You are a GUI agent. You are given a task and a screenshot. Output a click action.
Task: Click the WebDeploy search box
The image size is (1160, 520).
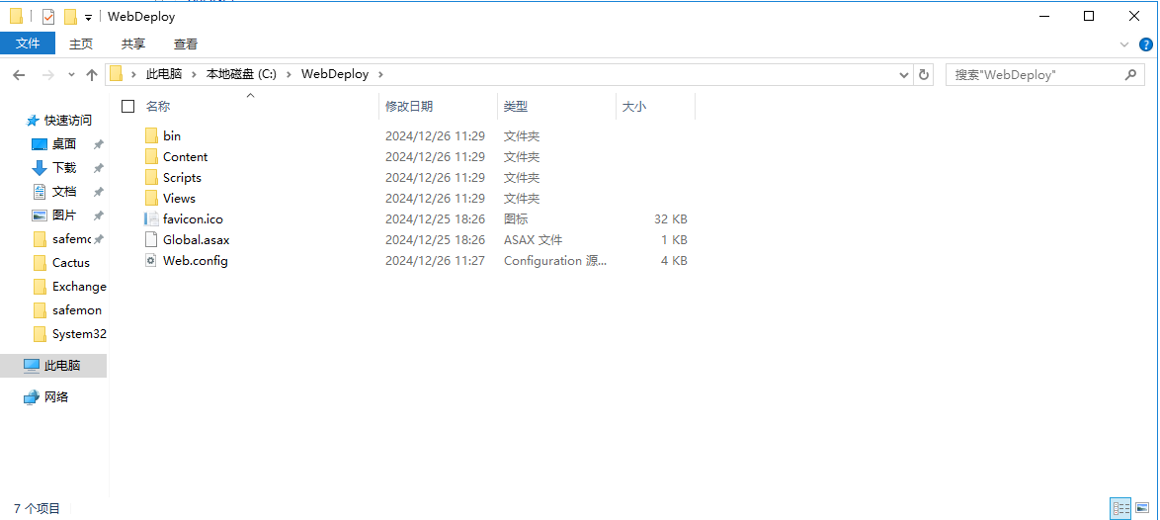click(x=1033, y=75)
